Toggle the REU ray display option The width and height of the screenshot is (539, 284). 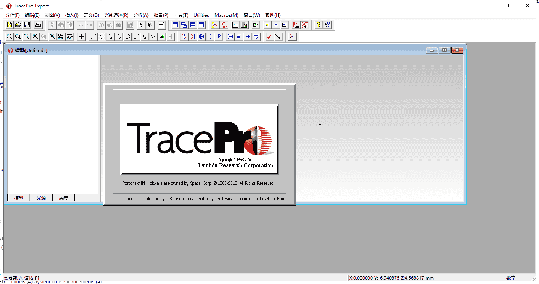click(224, 25)
